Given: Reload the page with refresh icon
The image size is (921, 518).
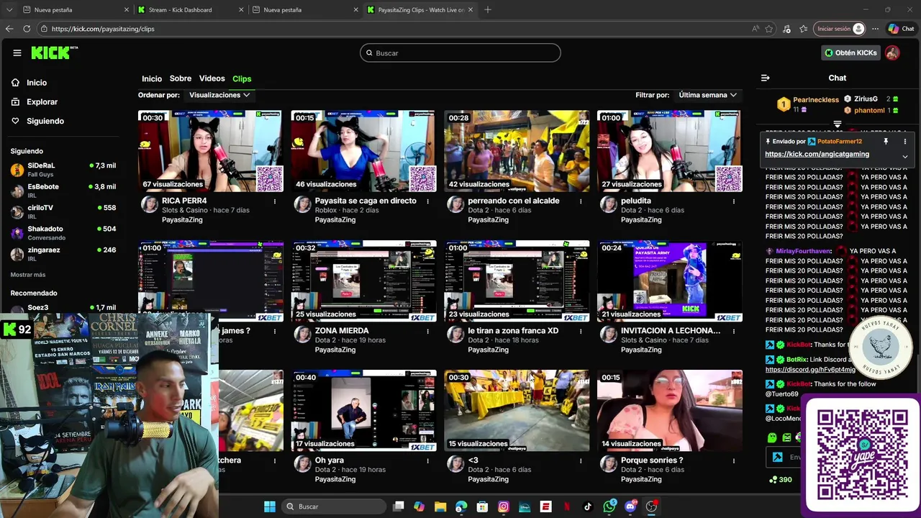Looking at the screenshot, I should pyautogui.click(x=27, y=29).
